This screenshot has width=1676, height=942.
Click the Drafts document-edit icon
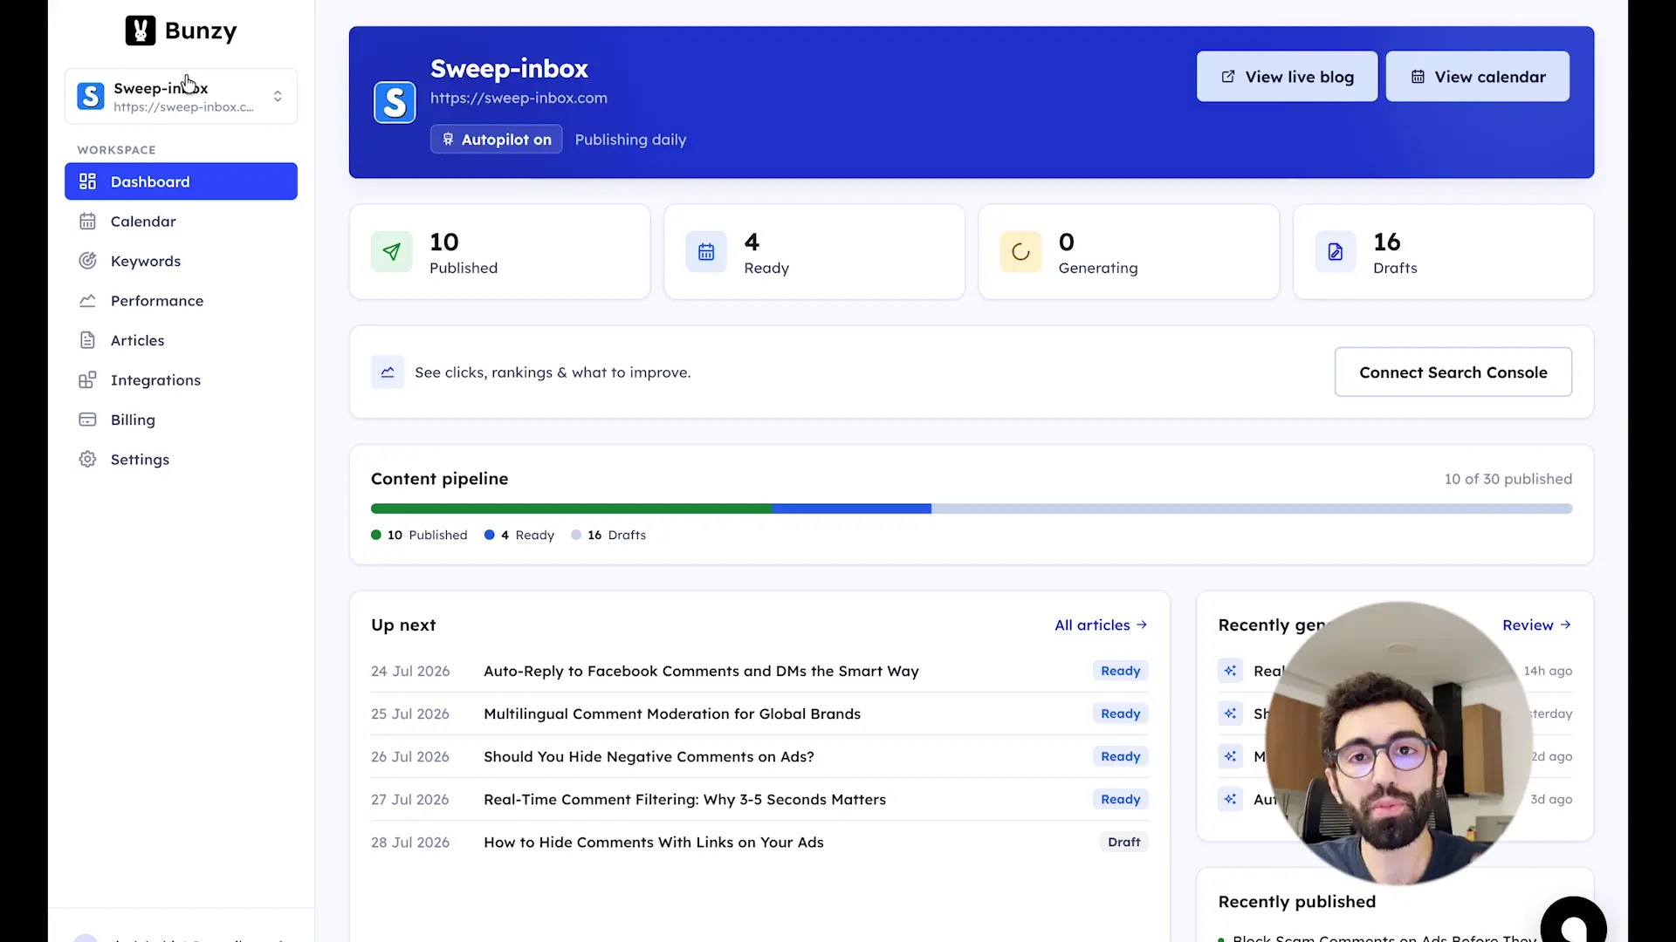[1336, 252]
